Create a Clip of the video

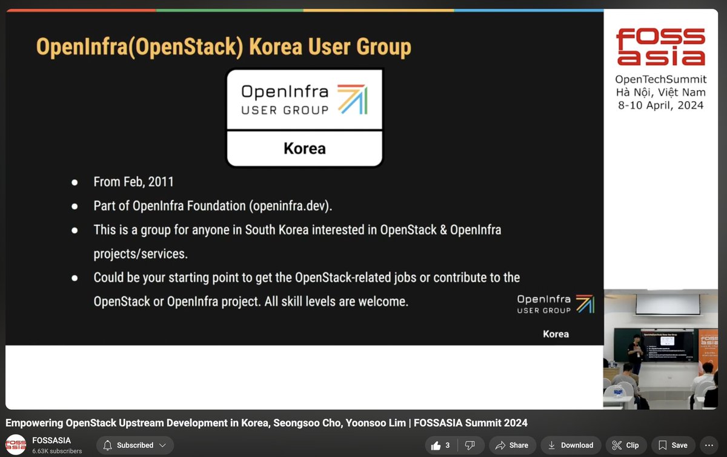[x=625, y=445]
